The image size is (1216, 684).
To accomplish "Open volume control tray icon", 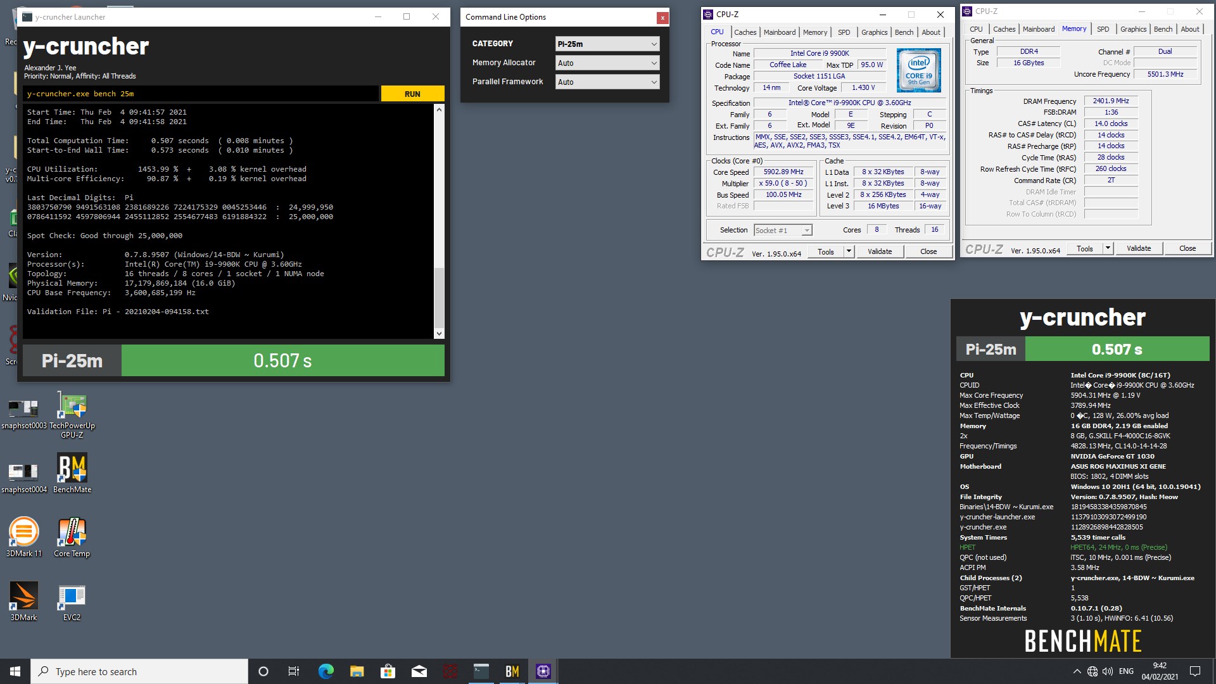I will pyautogui.click(x=1108, y=671).
